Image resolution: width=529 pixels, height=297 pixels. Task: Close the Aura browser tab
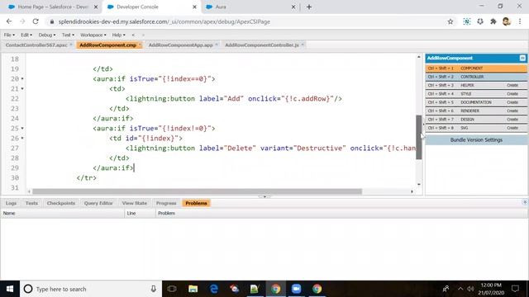(293, 7)
